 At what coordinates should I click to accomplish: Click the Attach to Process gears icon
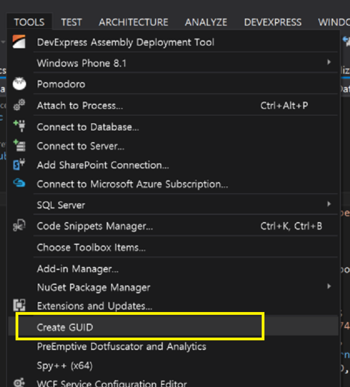click(19, 105)
